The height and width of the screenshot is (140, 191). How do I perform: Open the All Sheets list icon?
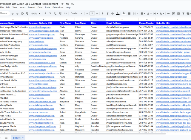[x=6, y=138]
